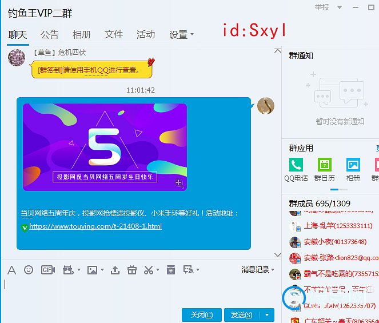Click the 关闭(C) button

click(202, 315)
